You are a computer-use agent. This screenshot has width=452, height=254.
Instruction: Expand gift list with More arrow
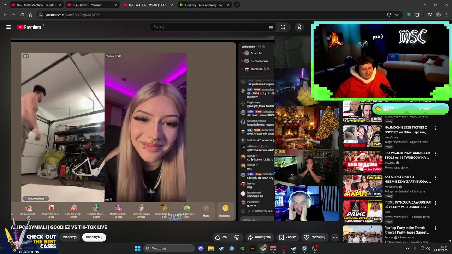click(x=206, y=211)
